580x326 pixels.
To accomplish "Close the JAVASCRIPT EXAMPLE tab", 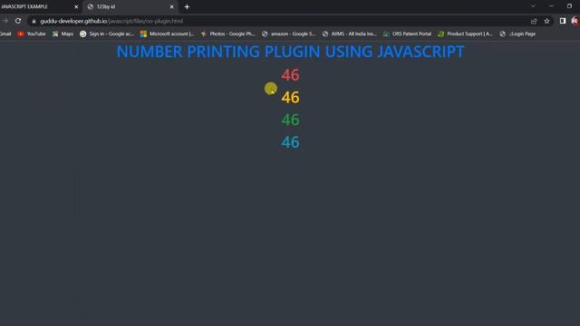I will 76,6.
